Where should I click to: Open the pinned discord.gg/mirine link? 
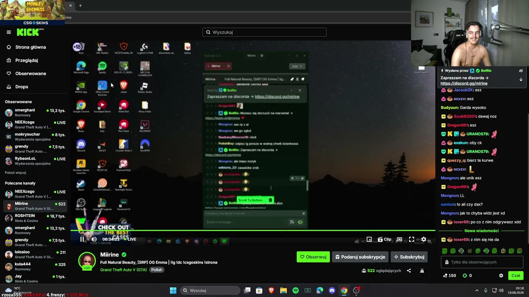click(464, 83)
